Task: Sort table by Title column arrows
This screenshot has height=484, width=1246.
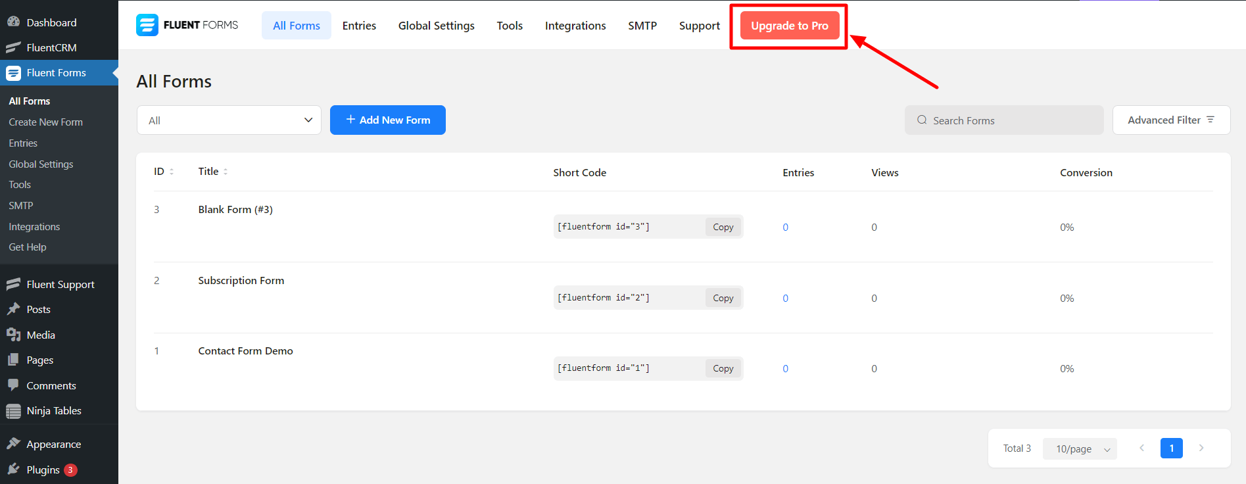Action: [226, 172]
